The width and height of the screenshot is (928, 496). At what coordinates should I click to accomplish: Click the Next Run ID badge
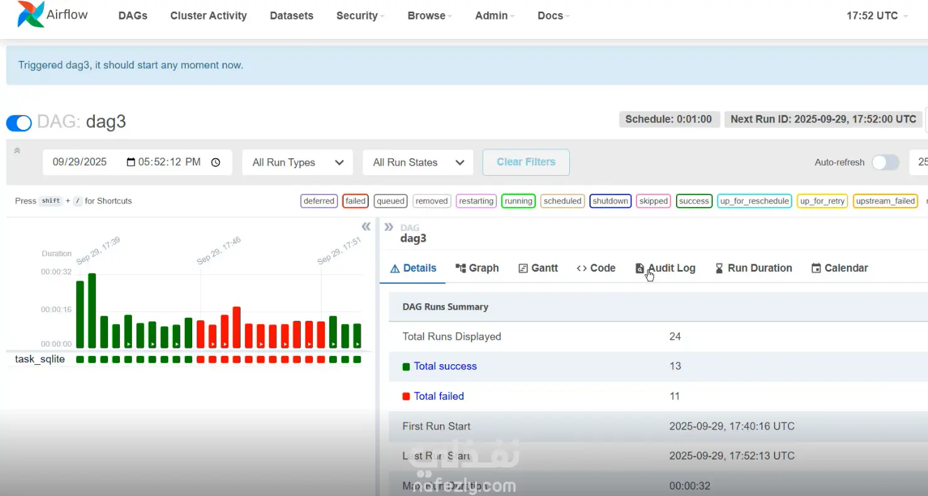(x=823, y=119)
